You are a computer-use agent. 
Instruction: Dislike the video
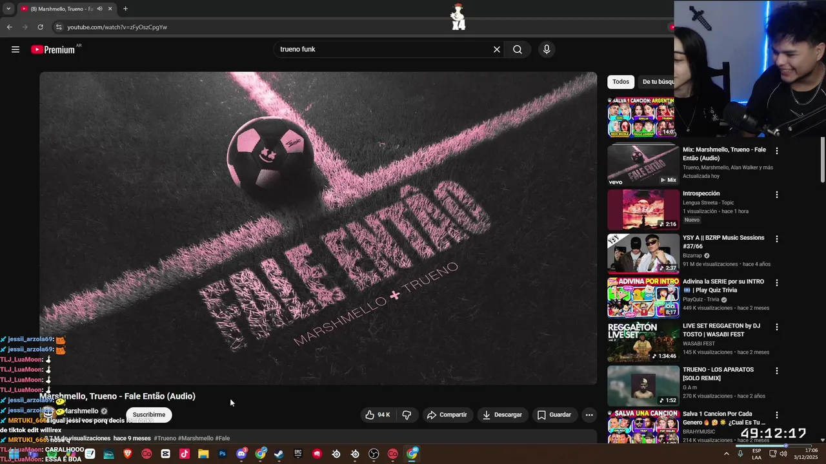407,414
